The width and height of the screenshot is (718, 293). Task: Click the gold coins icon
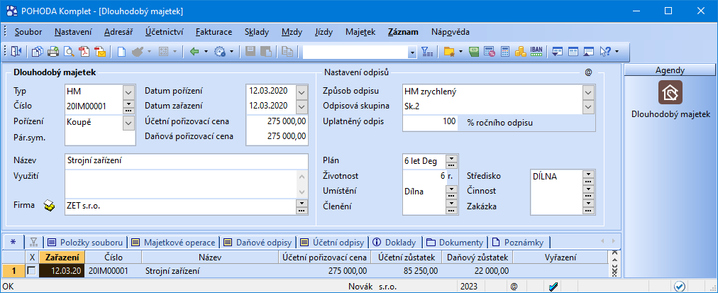(x=520, y=52)
